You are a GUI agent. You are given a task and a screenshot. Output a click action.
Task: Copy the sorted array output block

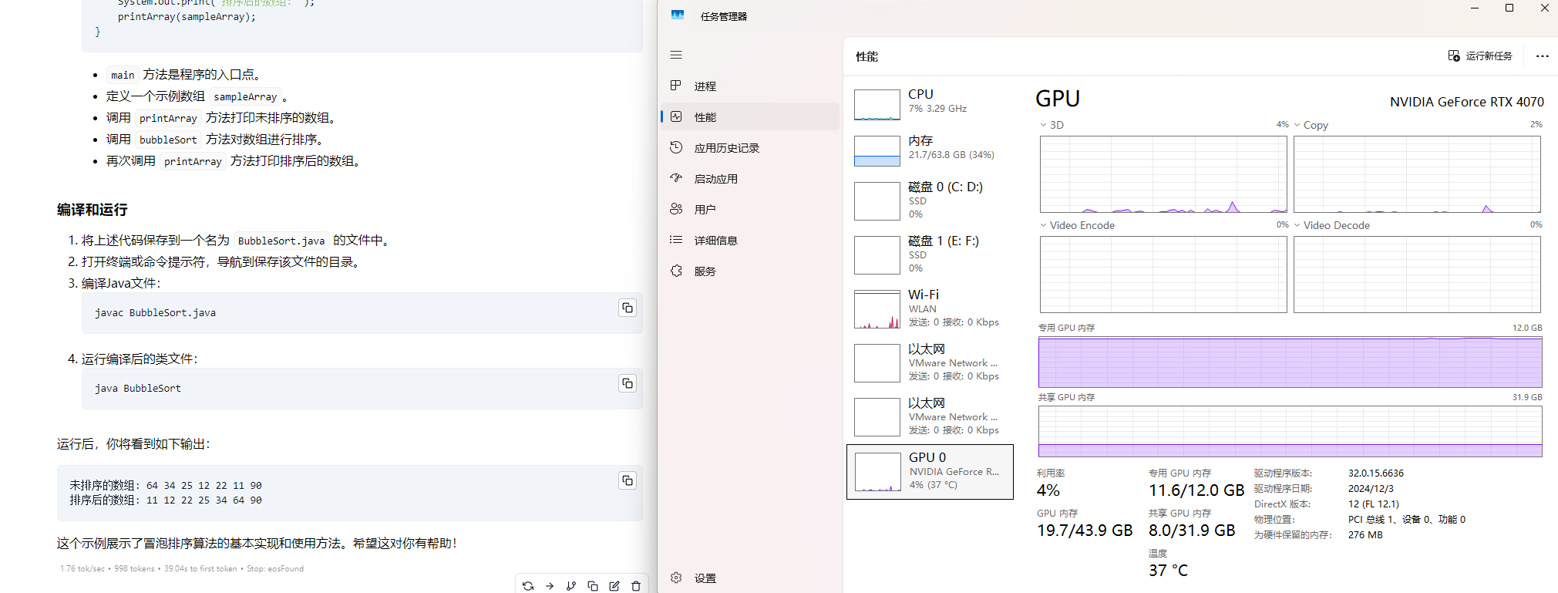(628, 481)
